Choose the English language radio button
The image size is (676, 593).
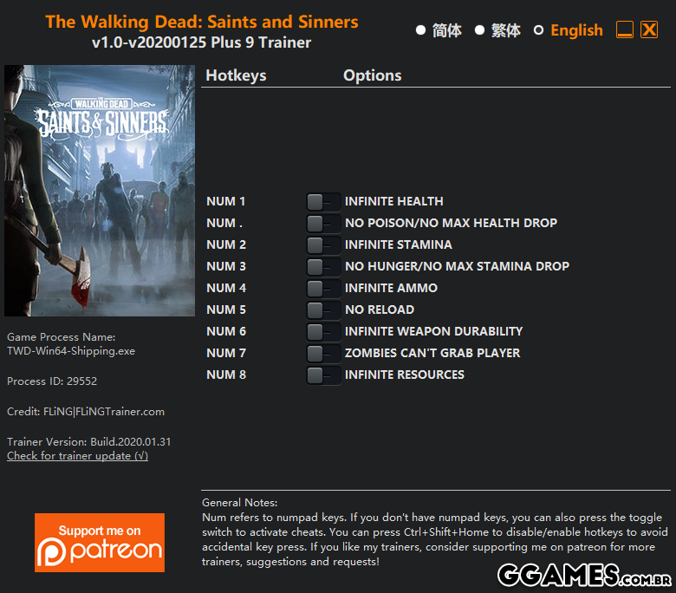(538, 30)
